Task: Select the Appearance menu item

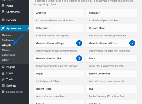Action: tap(15, 28)
